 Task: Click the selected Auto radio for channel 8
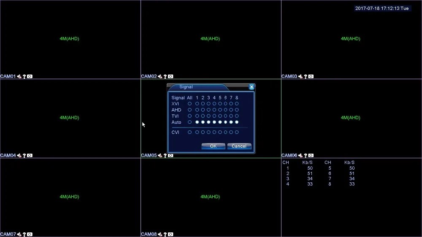coord(237,122)
